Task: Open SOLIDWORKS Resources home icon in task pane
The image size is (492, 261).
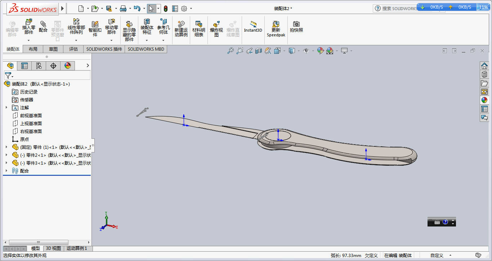Action: click(x=484, y=66)
